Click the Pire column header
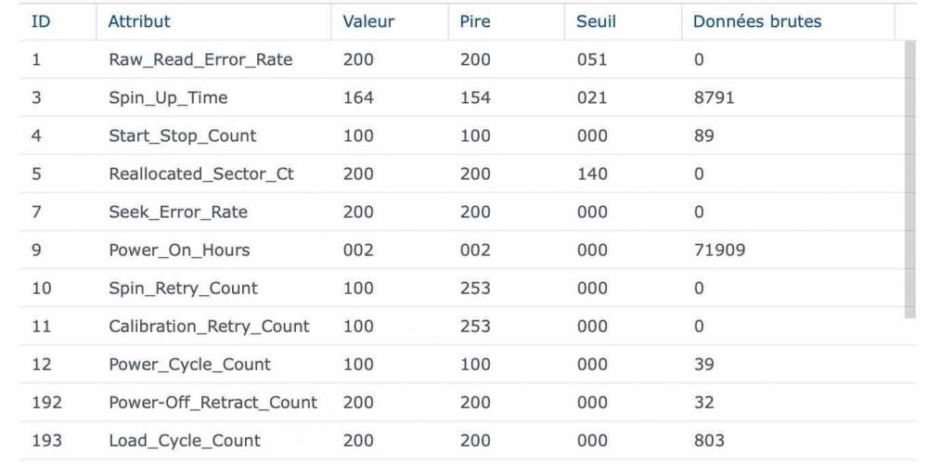 pyautogui.click(x=474, y=21)
